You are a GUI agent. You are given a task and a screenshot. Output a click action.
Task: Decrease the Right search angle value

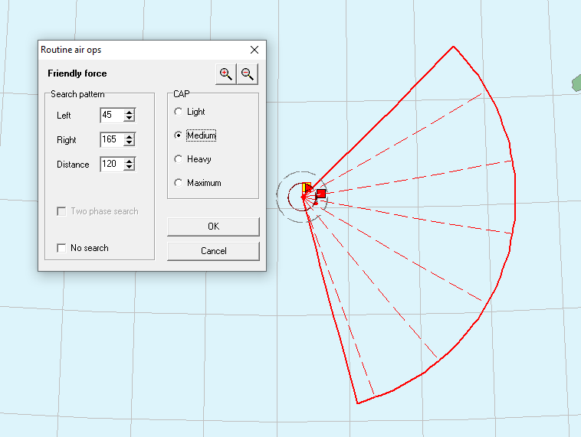point(130,143)
